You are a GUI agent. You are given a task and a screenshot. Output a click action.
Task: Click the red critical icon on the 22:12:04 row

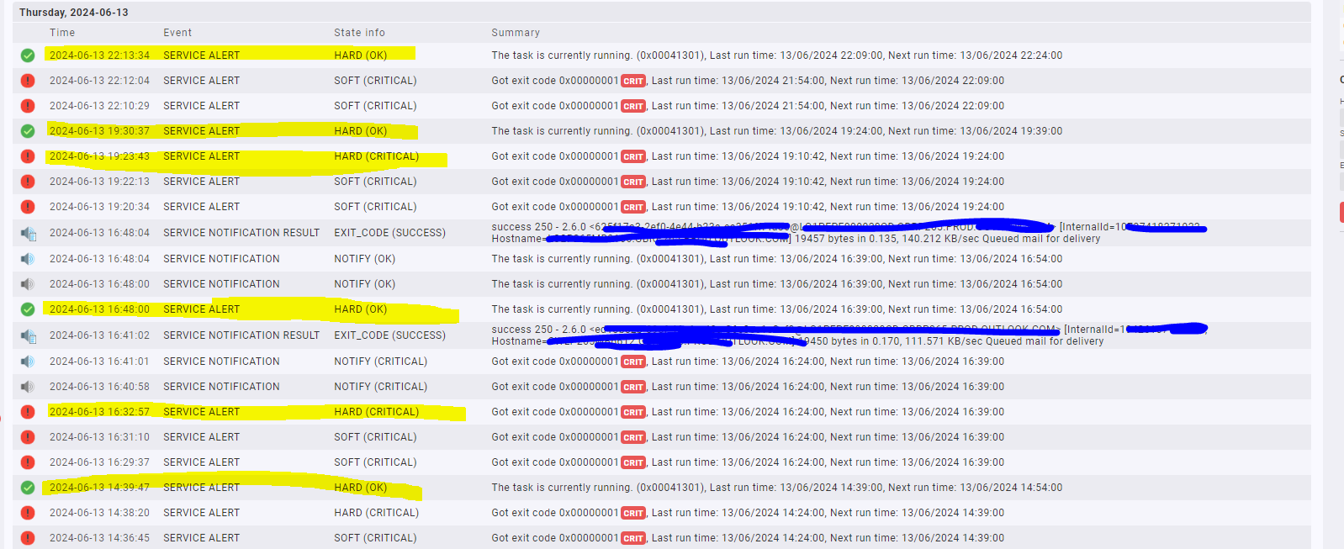pyautogui.click(x=28, y=81)
